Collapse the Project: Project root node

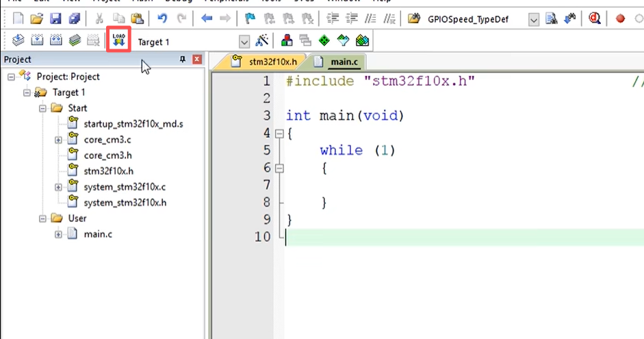coord(11,77)
